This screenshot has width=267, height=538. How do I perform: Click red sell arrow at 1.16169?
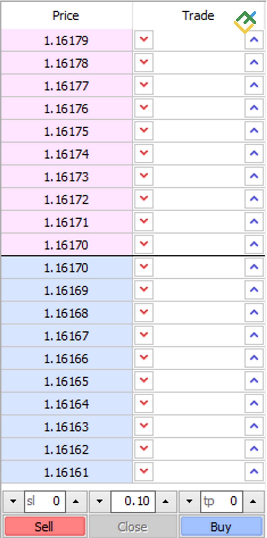click(144, 290)
